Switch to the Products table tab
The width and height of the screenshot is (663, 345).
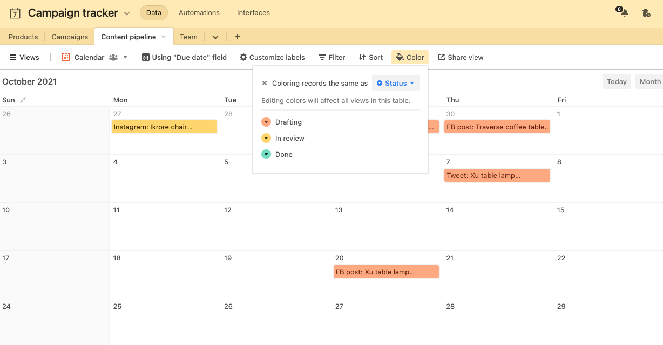(23, 37)
